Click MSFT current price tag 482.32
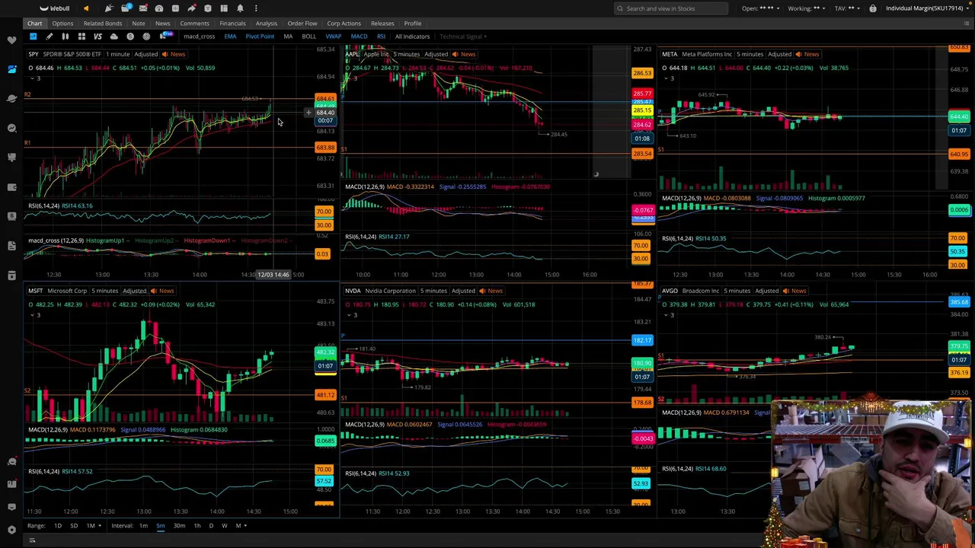Viewport: 975px width, 548px height. coord(325,352)
